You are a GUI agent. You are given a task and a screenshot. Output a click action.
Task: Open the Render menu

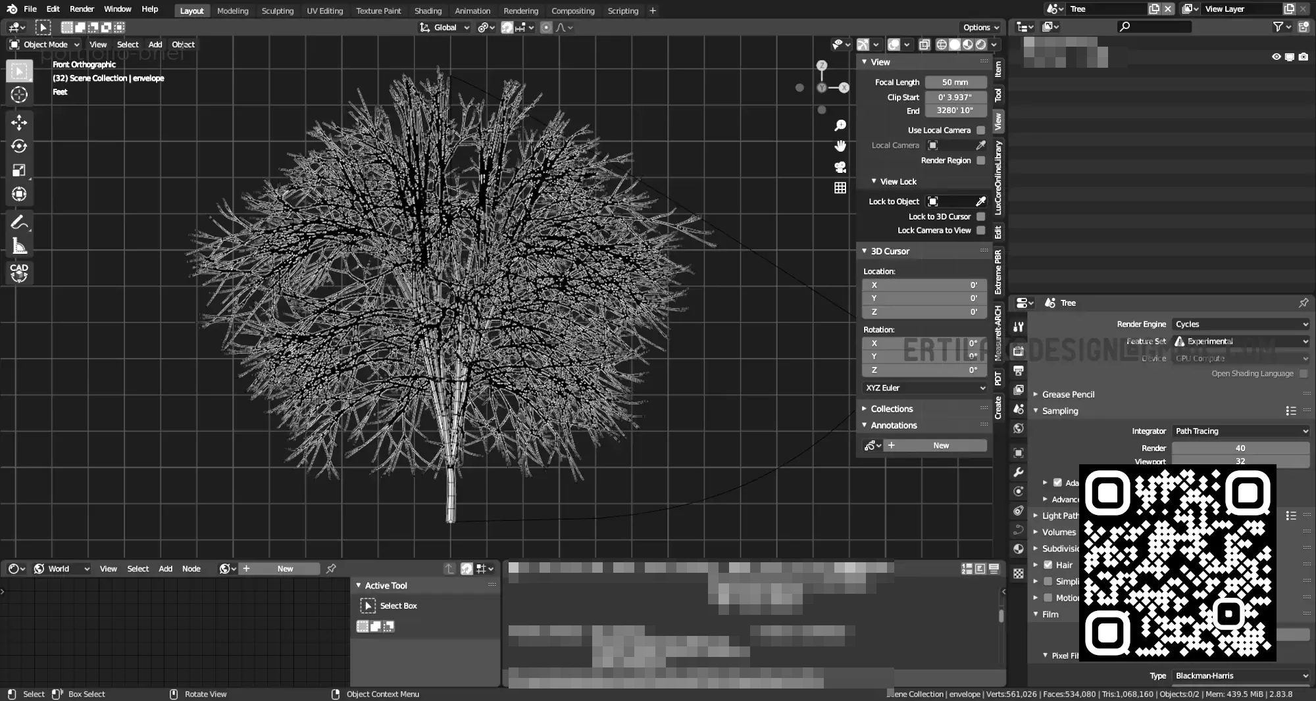[x=82, y=9]
